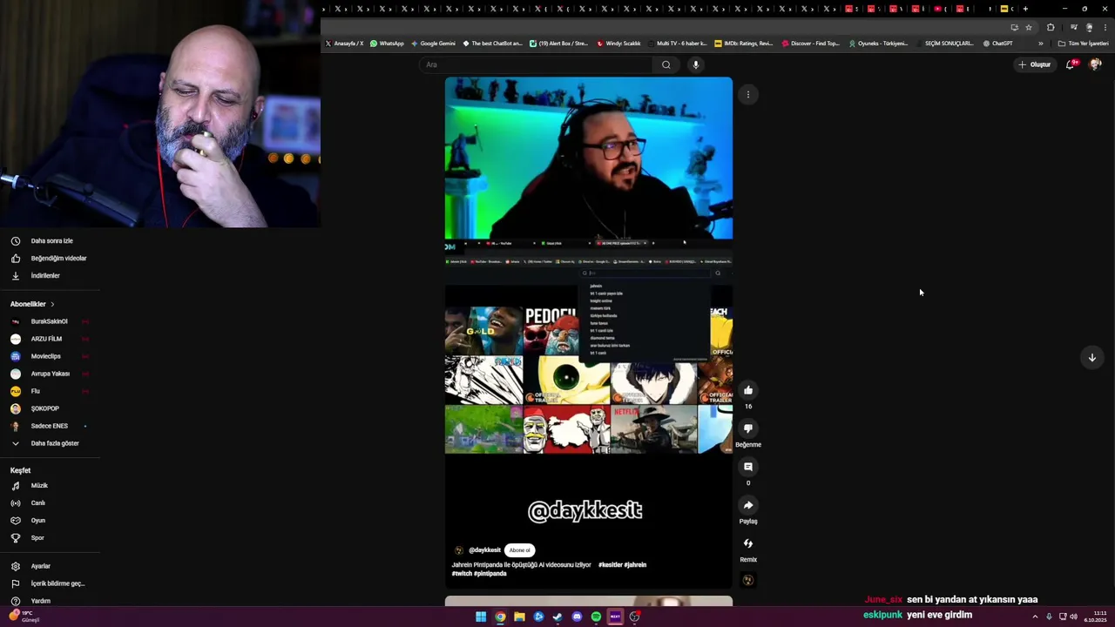The image size is (1115, 627).
Task: Open the Anasayfa / X bookmark
Action: [344, 44]
